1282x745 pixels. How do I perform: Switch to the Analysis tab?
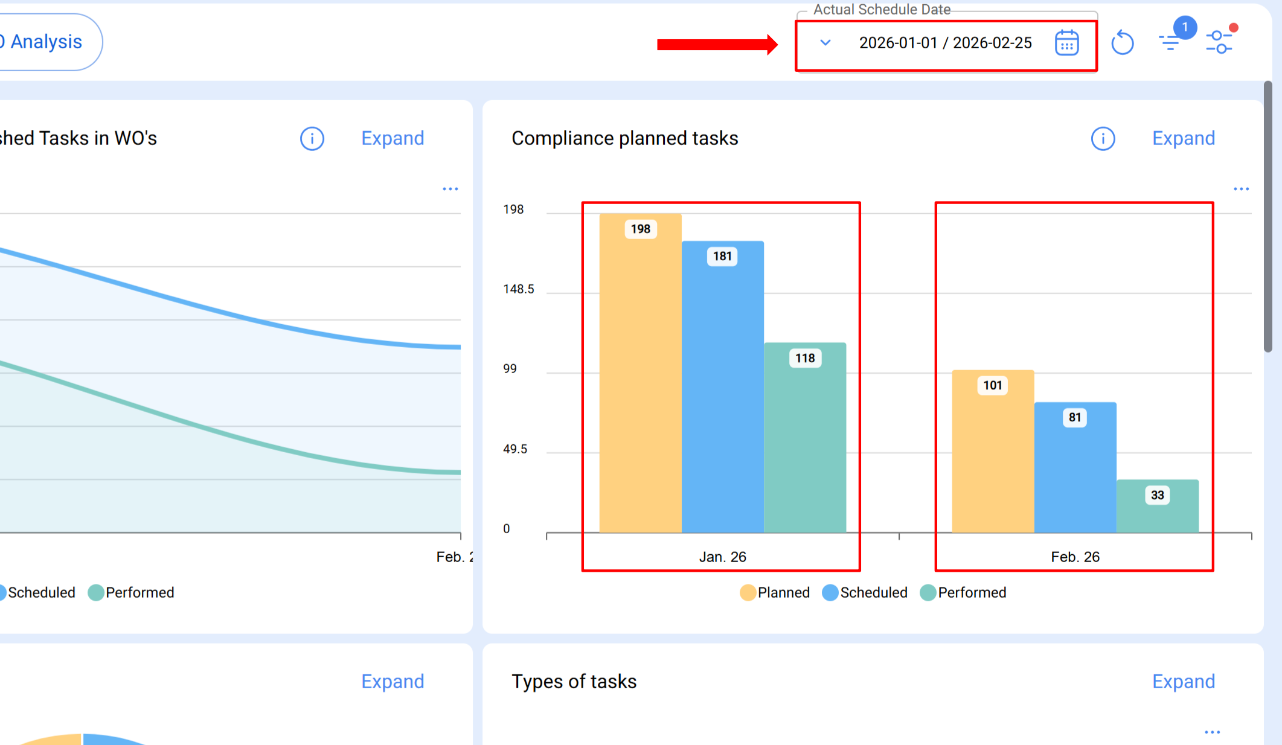(45, 42)
